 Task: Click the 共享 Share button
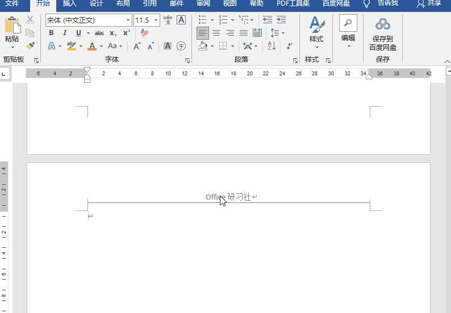429,4
